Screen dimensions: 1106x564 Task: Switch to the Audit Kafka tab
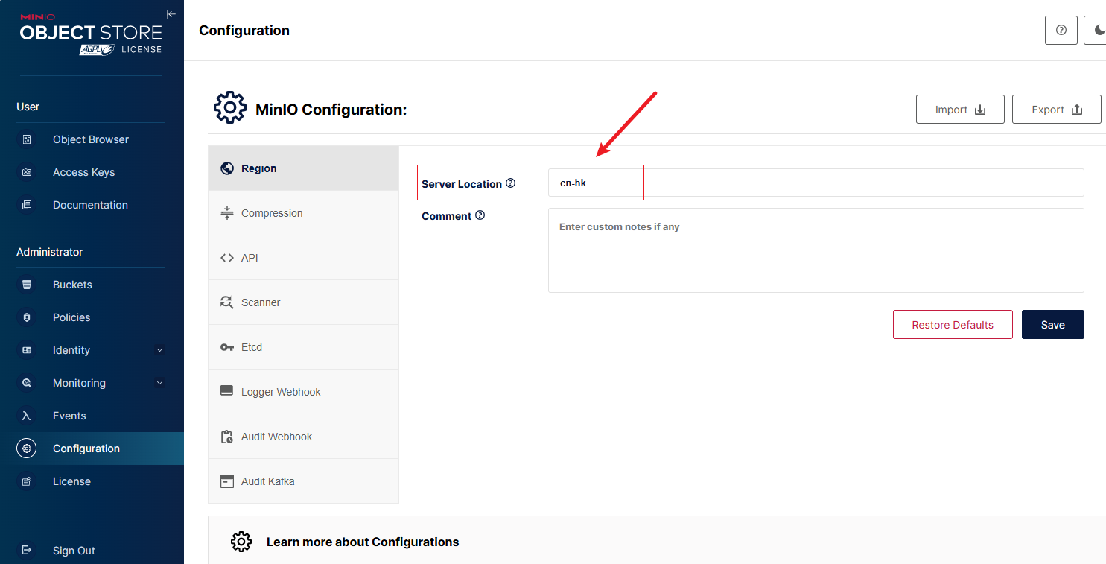(267, 481)
